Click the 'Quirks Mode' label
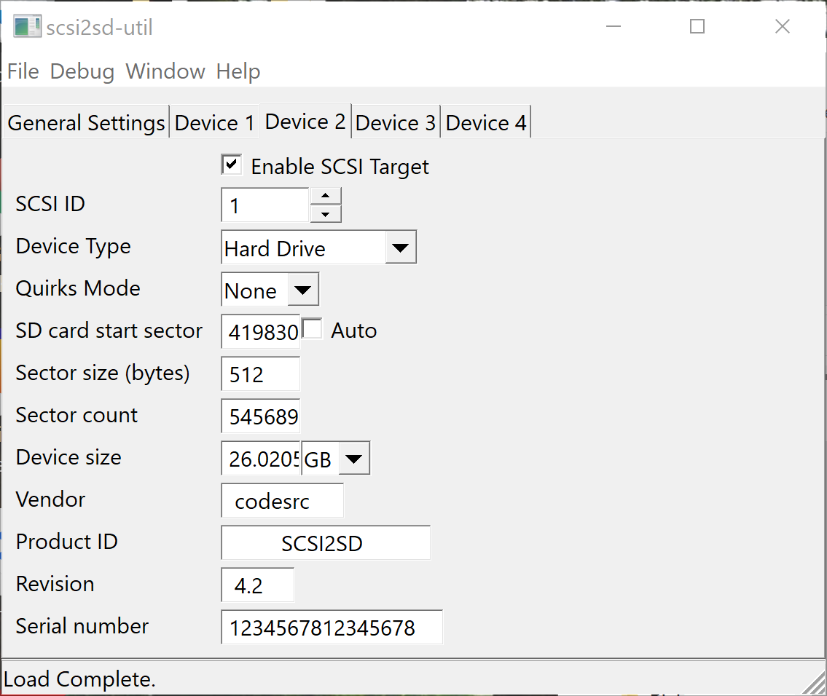 pos(78,288)
